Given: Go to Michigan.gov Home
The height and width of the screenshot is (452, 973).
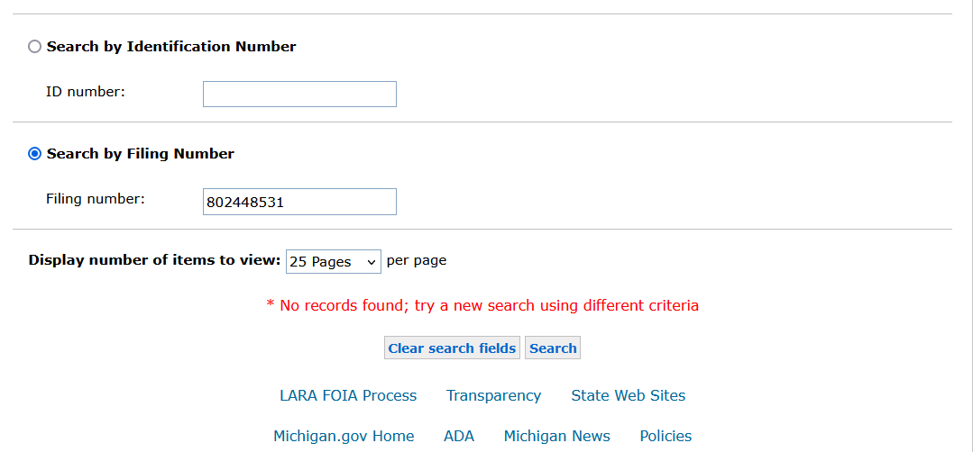Looking at the screenshot, I should (x=344, y=436).
